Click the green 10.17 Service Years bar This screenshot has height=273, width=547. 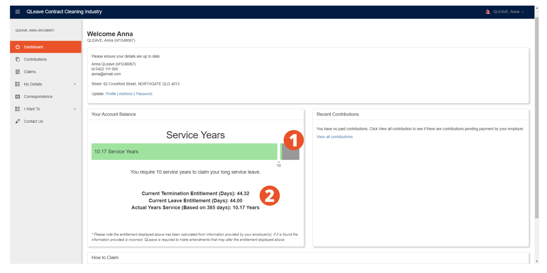184,152
